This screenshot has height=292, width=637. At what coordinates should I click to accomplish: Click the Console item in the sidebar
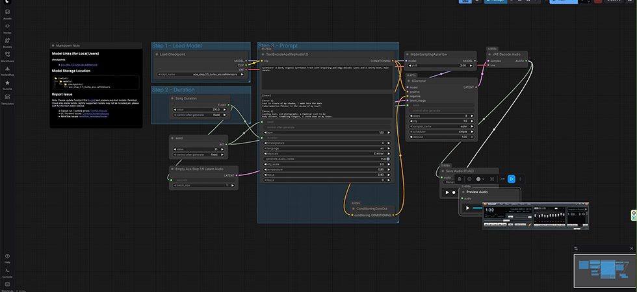pyautogui.click(x=7, y=271)
